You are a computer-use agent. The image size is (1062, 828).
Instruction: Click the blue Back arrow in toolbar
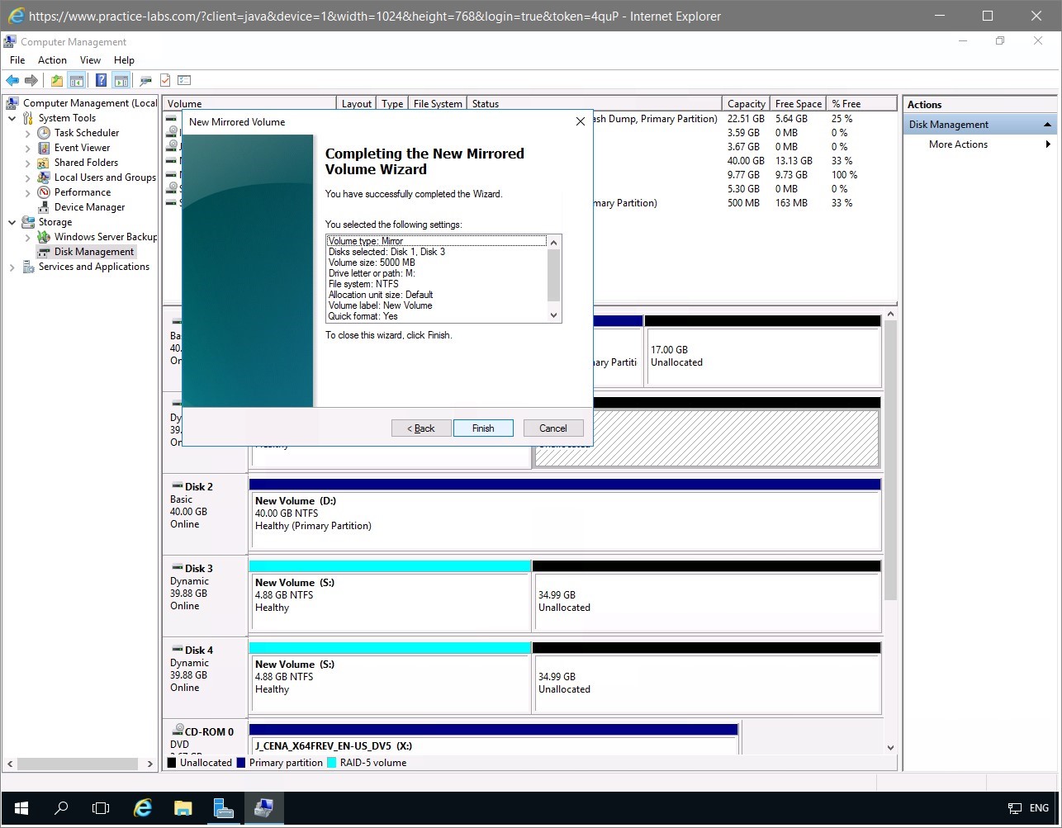pyautogui.click(x=12, y=81)
